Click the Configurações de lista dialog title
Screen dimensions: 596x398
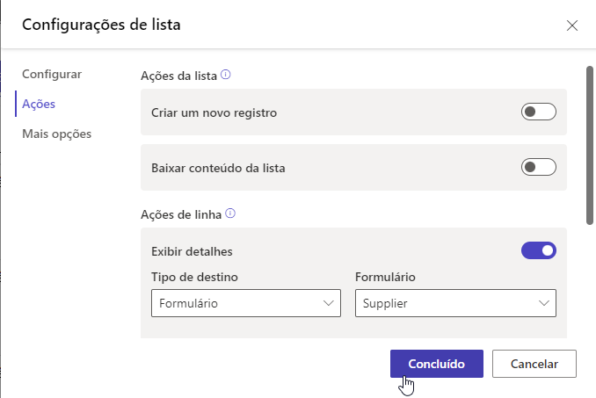101,25
